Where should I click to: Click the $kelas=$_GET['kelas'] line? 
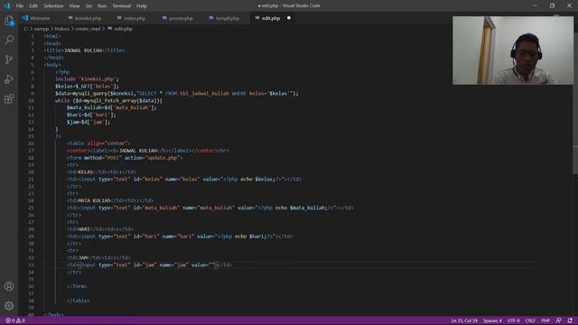point(87,87)
